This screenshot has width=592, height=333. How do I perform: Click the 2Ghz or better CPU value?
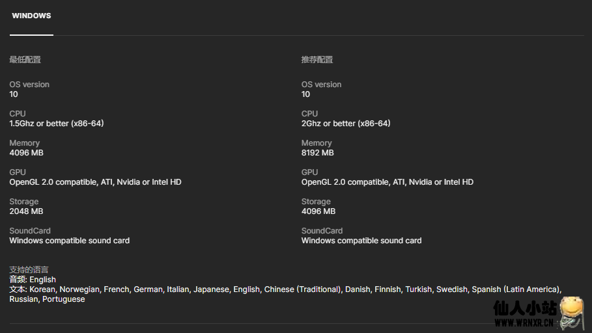click(x=346, y=124)
